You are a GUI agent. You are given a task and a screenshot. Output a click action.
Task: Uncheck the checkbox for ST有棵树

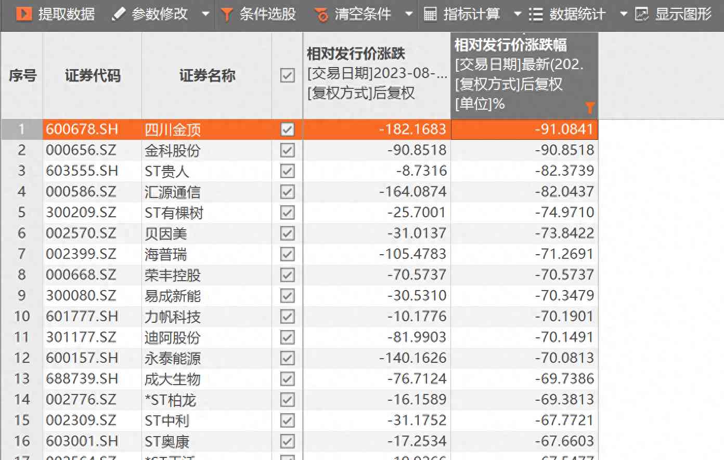tap(288, 213)
